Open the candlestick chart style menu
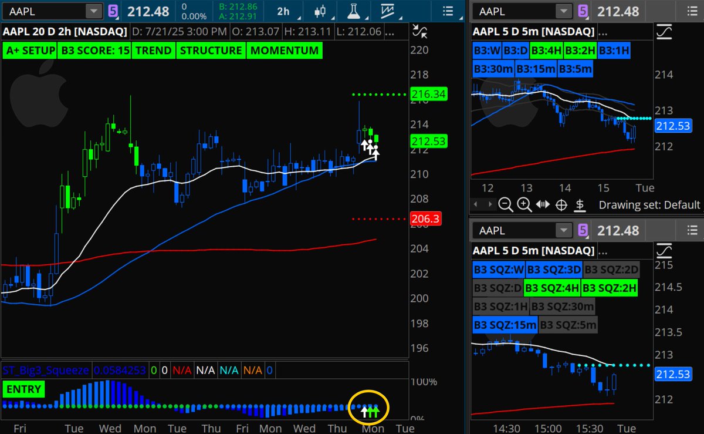704x434 pixels. (320, 11)
